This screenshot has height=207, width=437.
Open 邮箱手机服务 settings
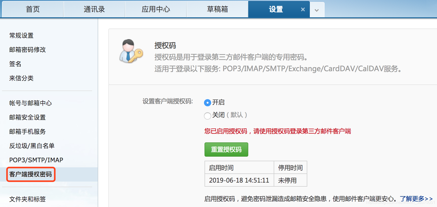pos(27,132)
